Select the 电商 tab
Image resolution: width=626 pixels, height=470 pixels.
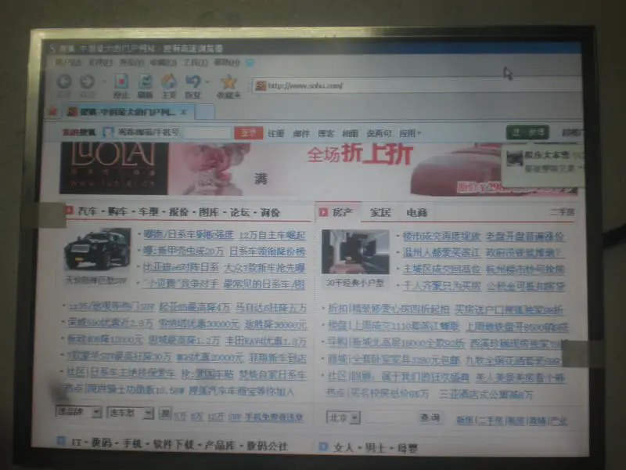(417, 212)
